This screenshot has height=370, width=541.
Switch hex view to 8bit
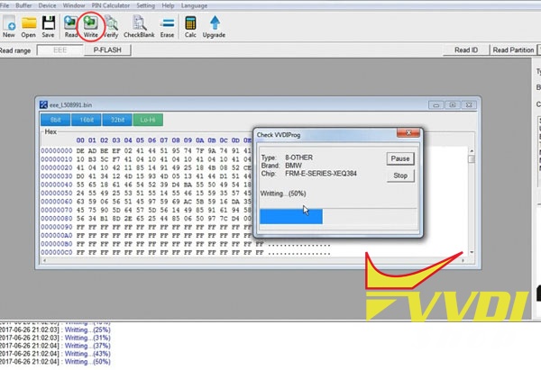(x=56, y=120)
